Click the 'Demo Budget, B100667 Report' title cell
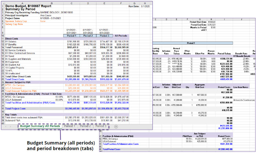The image size is (257, 154). (x=28, y=6)
